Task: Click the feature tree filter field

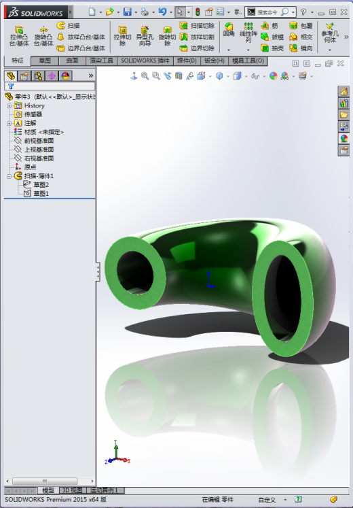Action: (50, 86)
